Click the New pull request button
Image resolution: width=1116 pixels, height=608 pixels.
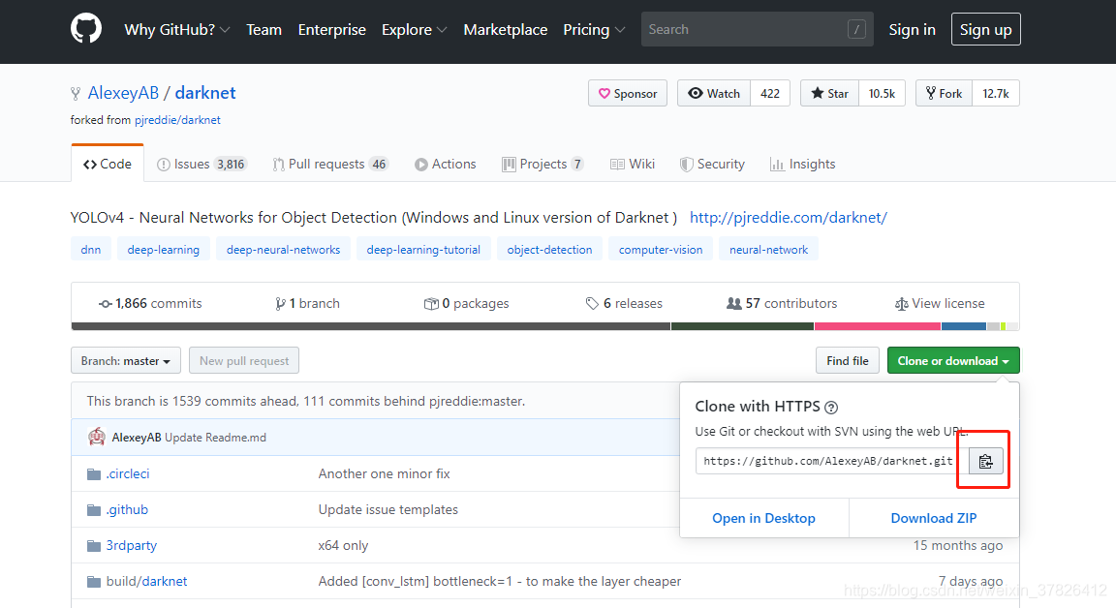coord(244,360)
